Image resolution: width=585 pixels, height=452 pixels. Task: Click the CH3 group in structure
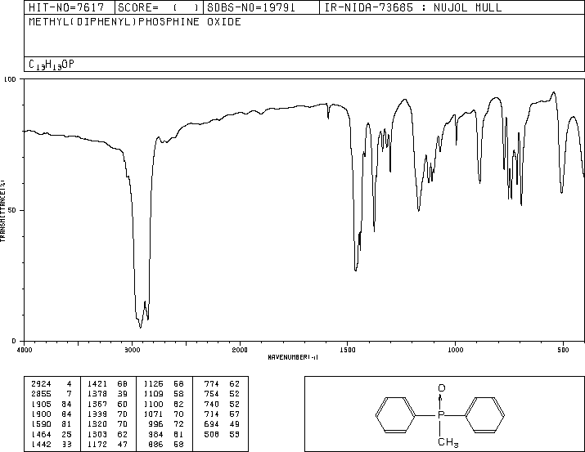click(448, 442)
